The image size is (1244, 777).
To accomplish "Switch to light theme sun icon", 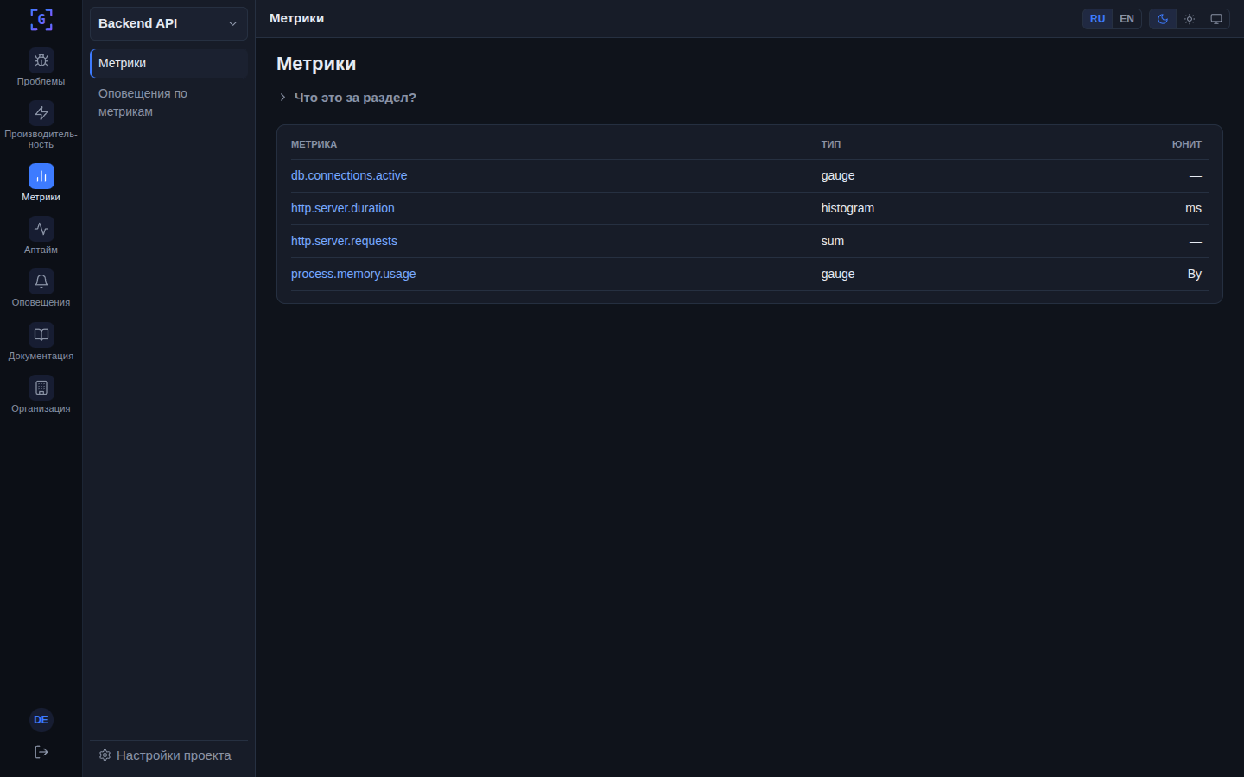I will tap(1190, 19).
